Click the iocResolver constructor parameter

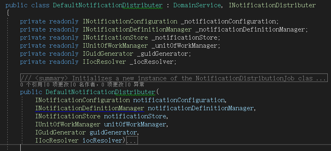click(102, 141)
